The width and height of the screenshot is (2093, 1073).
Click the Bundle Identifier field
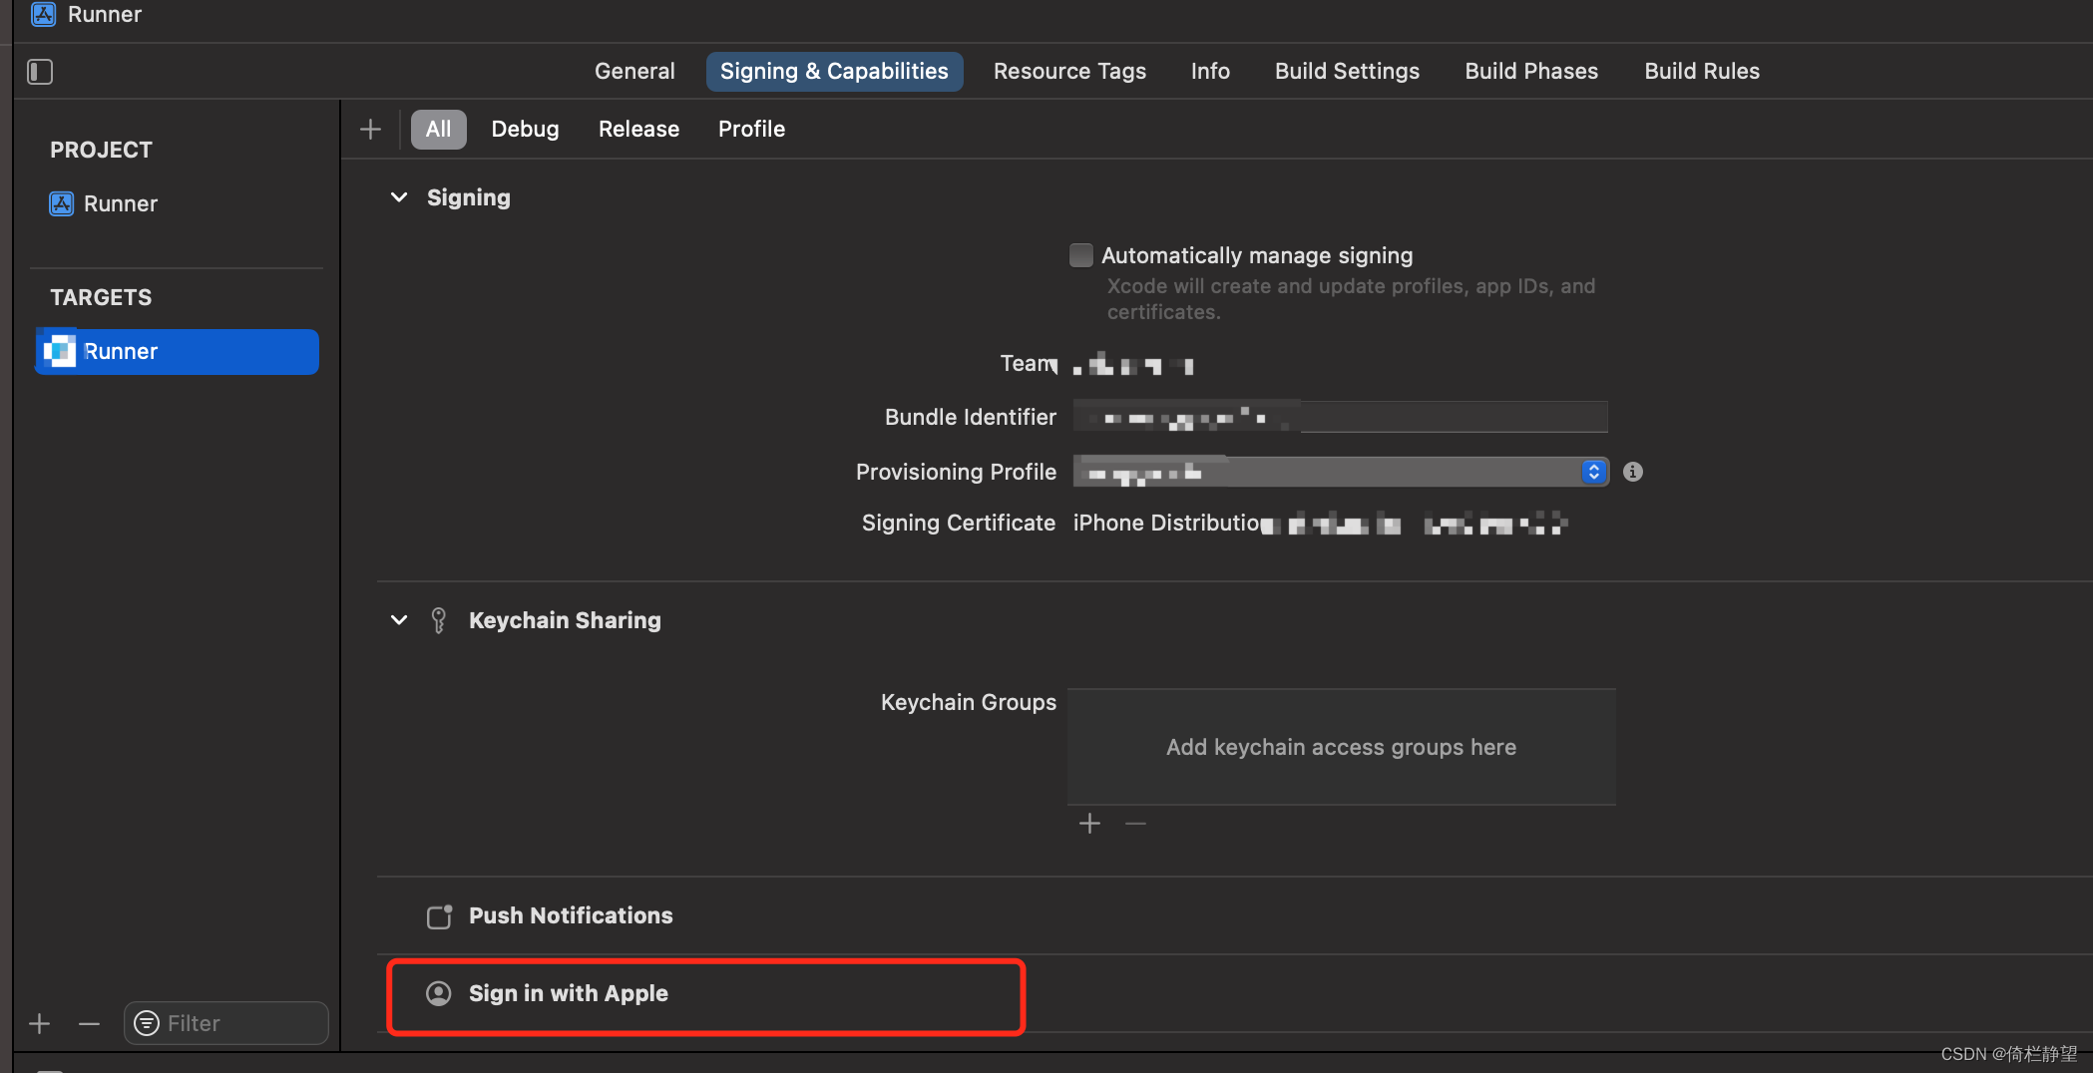1340,417
